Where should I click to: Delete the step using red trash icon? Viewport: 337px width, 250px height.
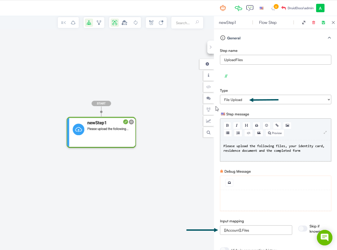[x=314, y=23]
